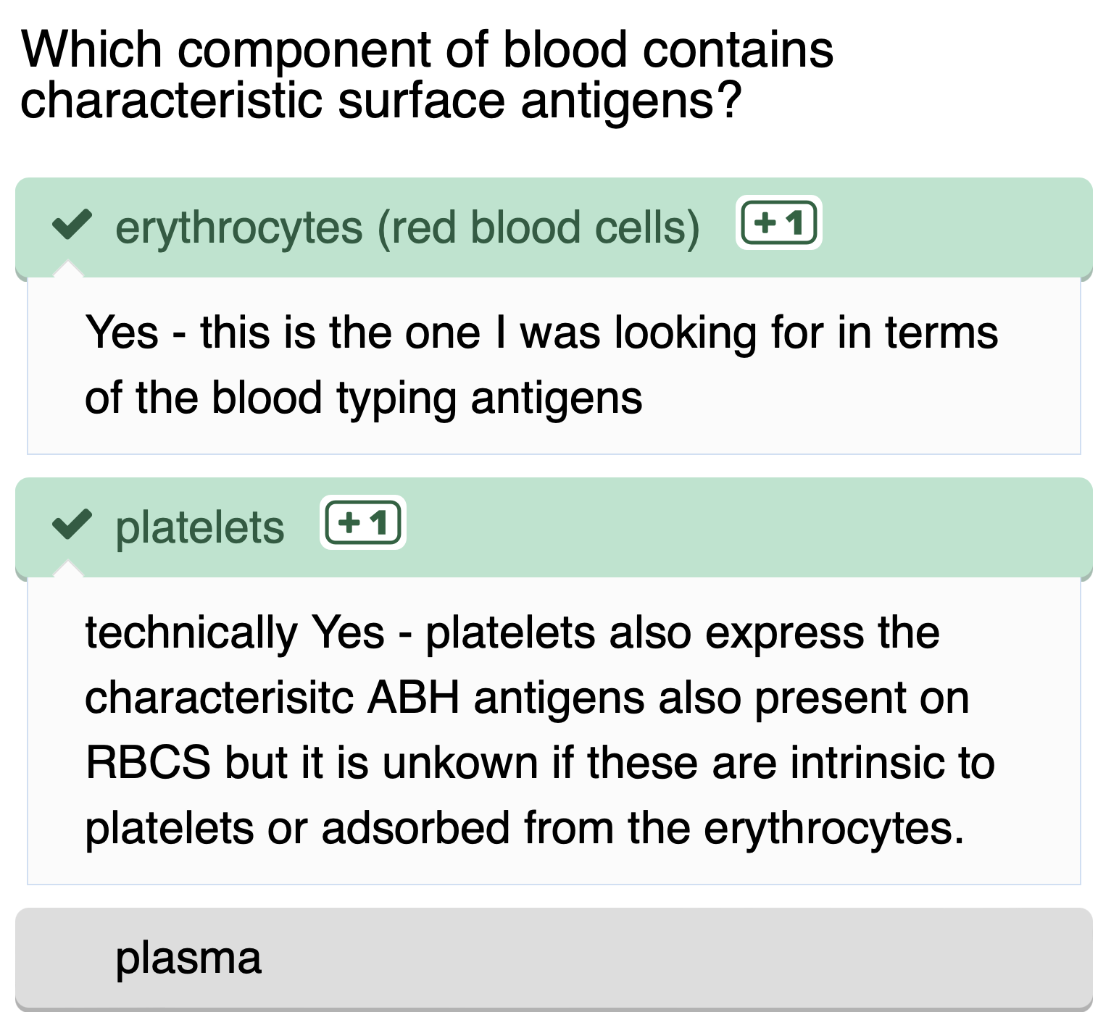
Task: Select the "platelets" answer label
Action: point(200,527)
